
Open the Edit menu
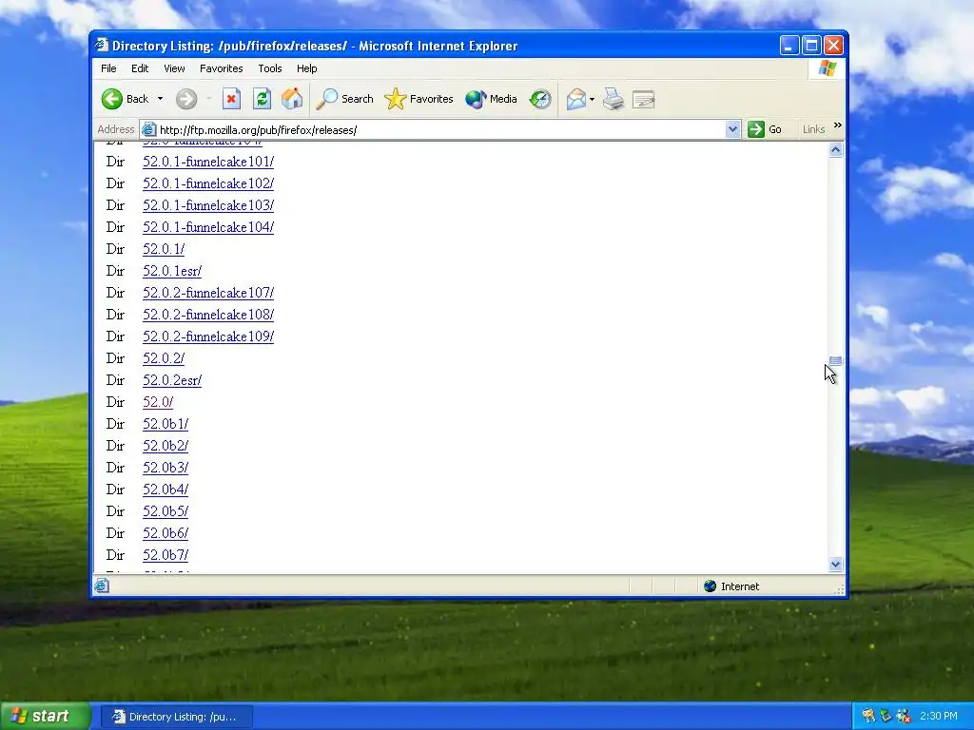pyautogui.click(x=140, y=68)
